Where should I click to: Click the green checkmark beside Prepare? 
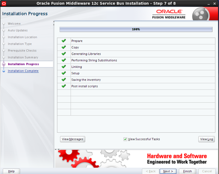(x=64, y=41)
